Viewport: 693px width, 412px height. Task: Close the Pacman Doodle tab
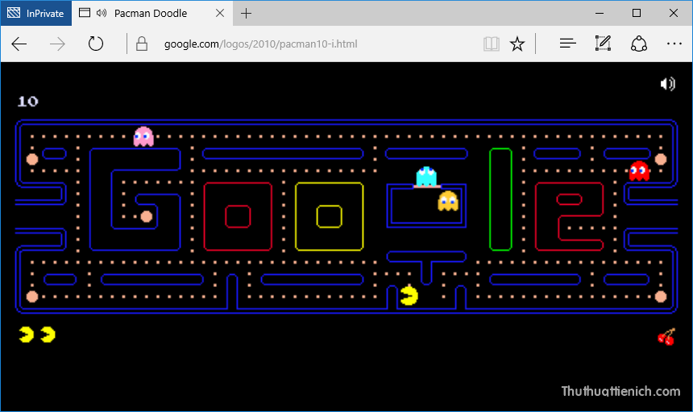220,13
